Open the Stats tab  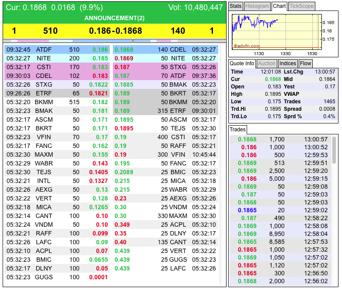[x=235, y=6]
